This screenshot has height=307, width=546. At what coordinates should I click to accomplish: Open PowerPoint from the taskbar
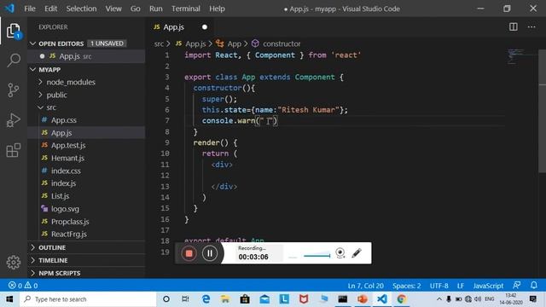click(362, 299)
